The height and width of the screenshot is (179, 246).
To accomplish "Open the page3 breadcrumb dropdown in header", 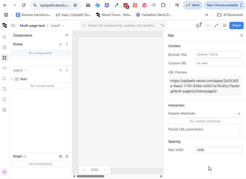I will [58, 25].
